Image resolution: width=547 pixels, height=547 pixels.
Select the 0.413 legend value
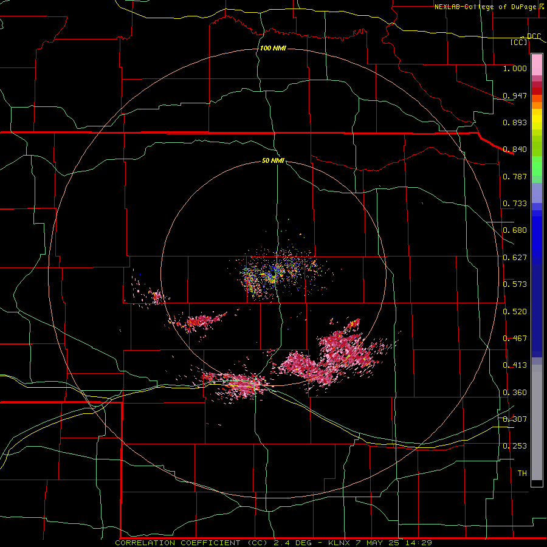tap(515, 365)
